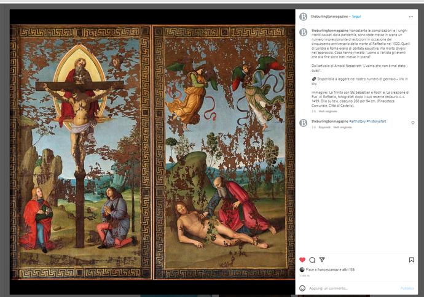Share post via paper plane icon
The height and width of the screenshot is (297, 424).
pyautogui.click(x=322, y=260)
